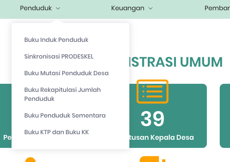
Task: Click the orange list icon on Kepala Desa card
Action: click(x=152, y=91)
